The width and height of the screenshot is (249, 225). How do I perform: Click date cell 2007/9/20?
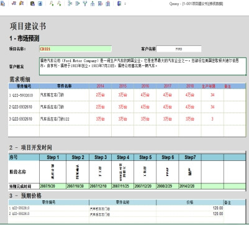[x=53, y=186]
